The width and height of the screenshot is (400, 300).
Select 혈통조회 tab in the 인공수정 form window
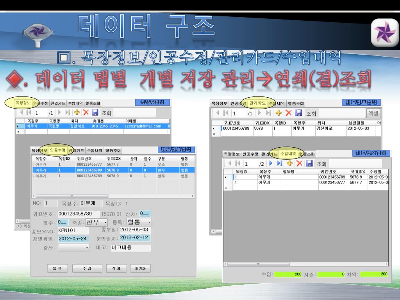pyautogui.click(x=113, y=150)
